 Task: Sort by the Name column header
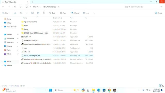pos(25,18)
